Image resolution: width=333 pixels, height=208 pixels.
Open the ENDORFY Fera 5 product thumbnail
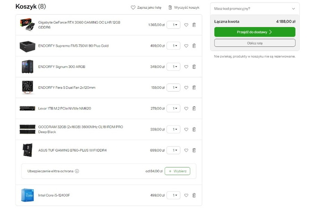point(27,88)
